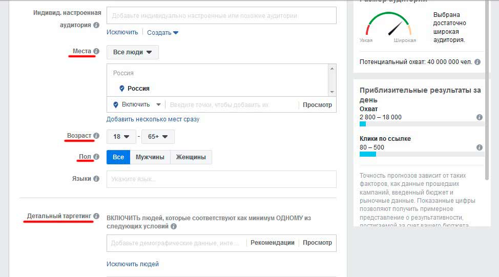Click info icon beside Детальный таргетинг label
Screen dimensions: 499x277
coord(96,216)
